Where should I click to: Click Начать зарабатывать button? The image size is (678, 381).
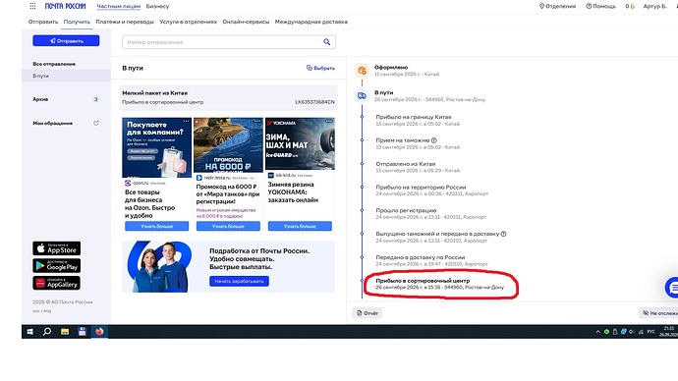(239, 281)
